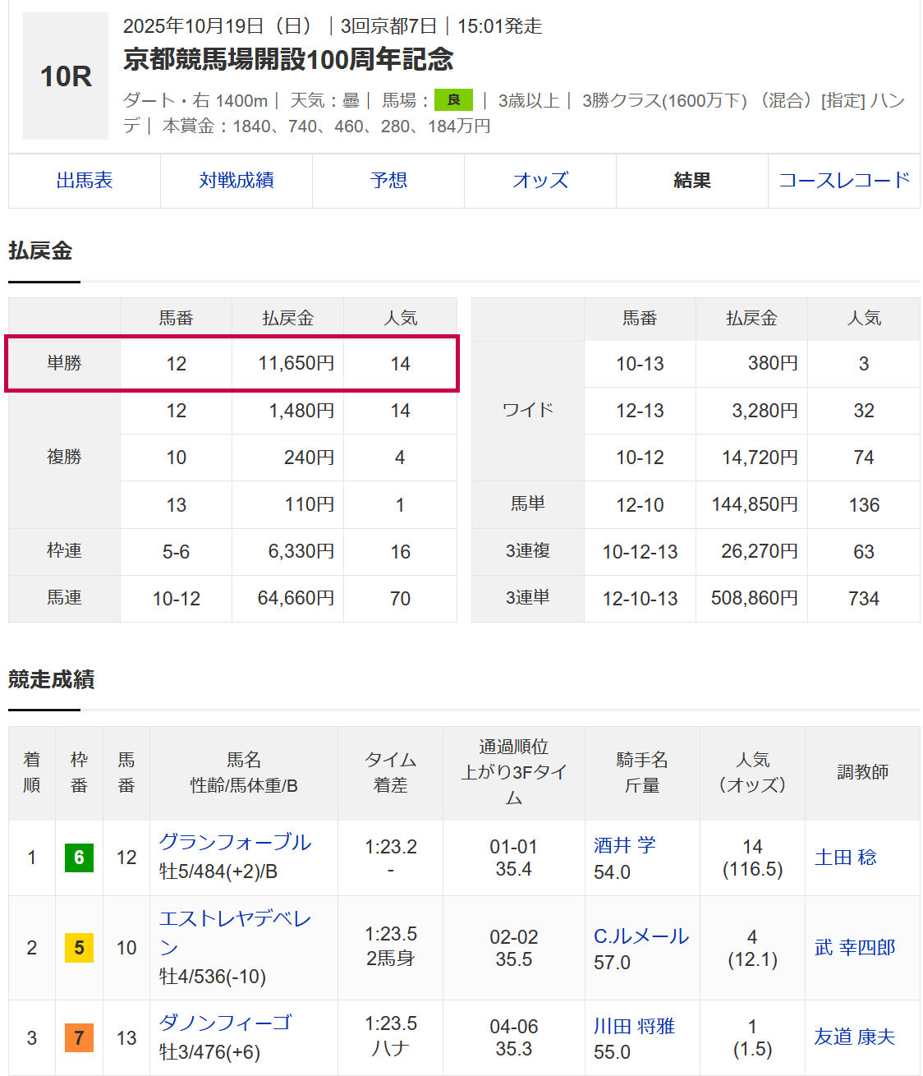Open horse エストレヤデベレン profile link

pos(235,919)
